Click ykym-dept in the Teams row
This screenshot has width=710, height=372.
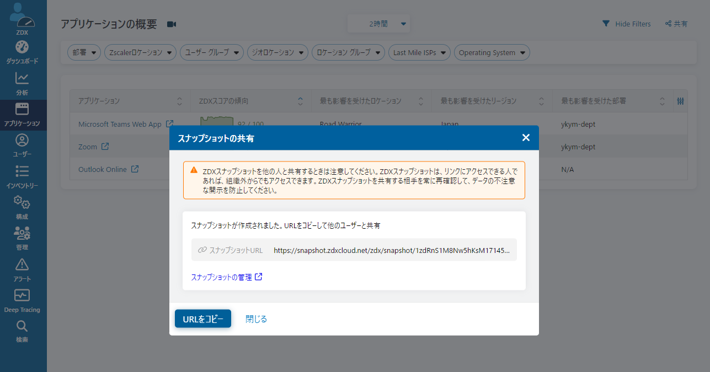[x=578, y=124]
